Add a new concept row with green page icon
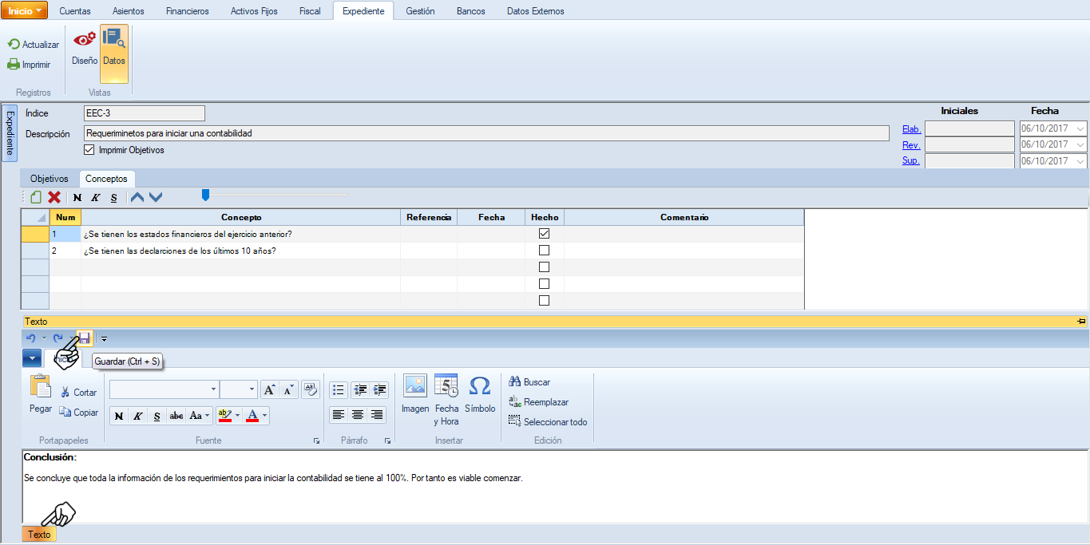The width and height of the screenshot is (1090, 545). [36, 197]
